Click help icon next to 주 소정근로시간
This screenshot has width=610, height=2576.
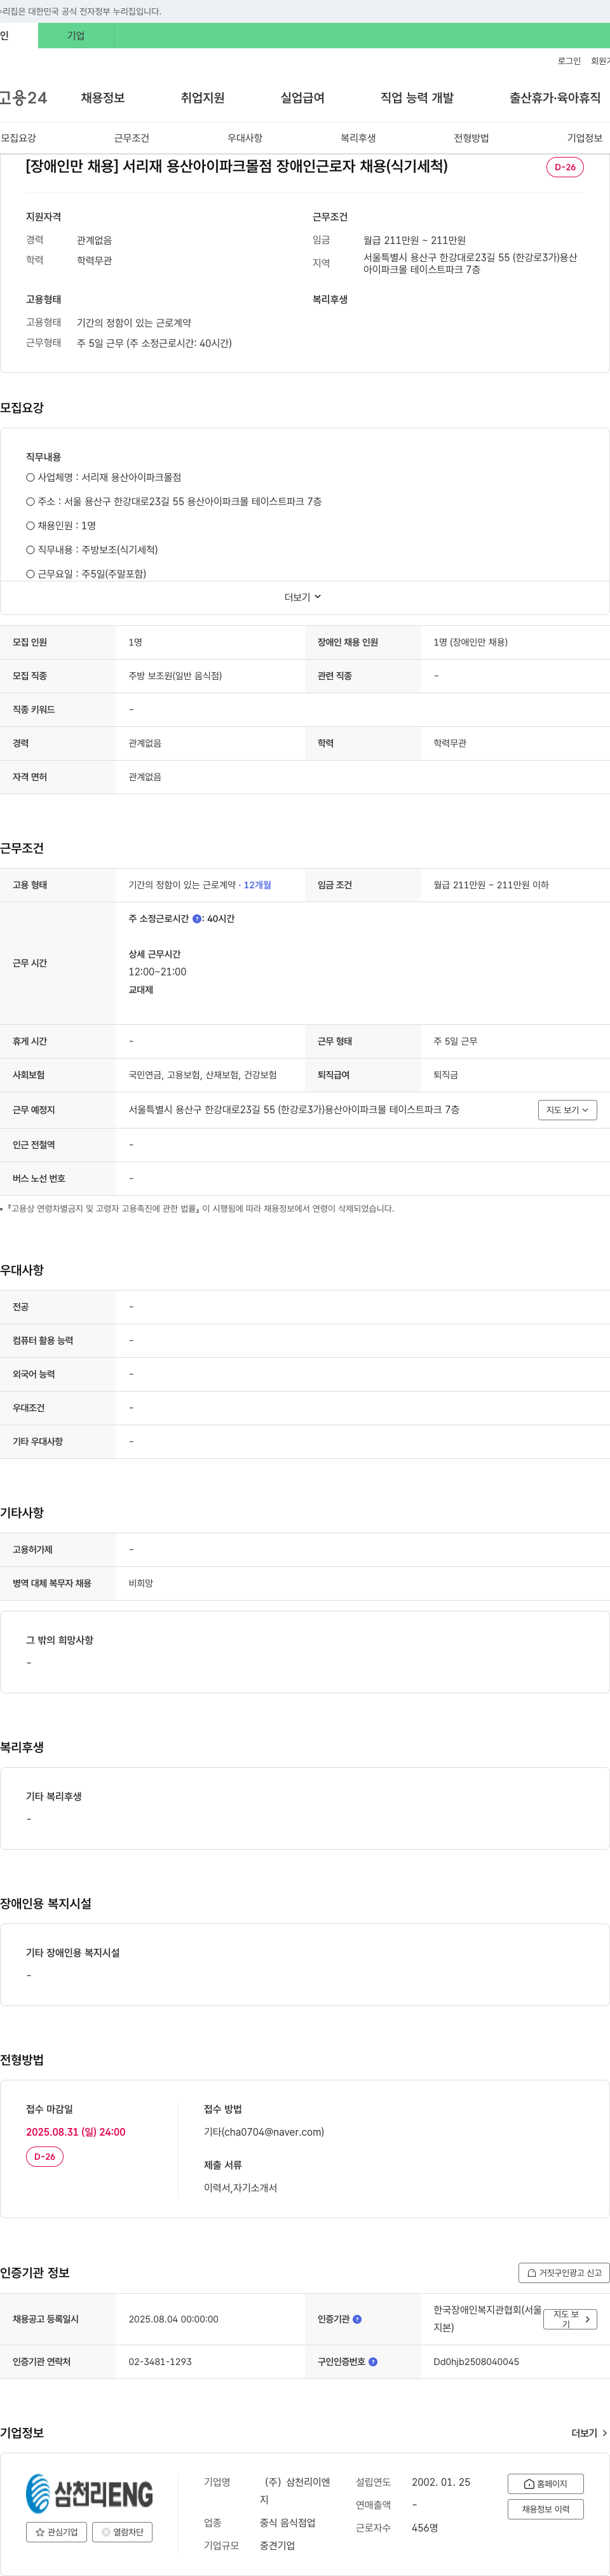tap(196, 918)
